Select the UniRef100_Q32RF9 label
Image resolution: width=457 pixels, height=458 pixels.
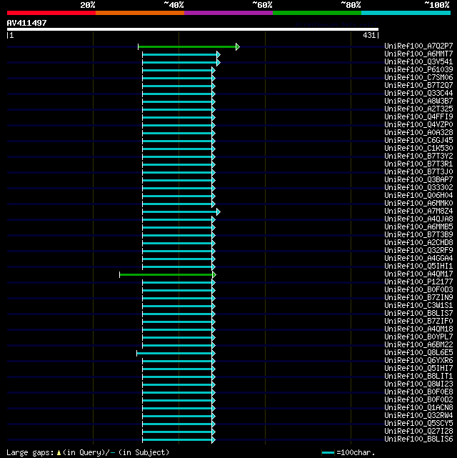tap(418, 250)
